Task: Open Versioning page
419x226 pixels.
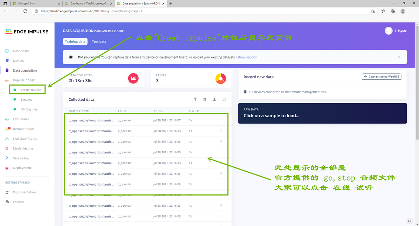Action: 21,158
